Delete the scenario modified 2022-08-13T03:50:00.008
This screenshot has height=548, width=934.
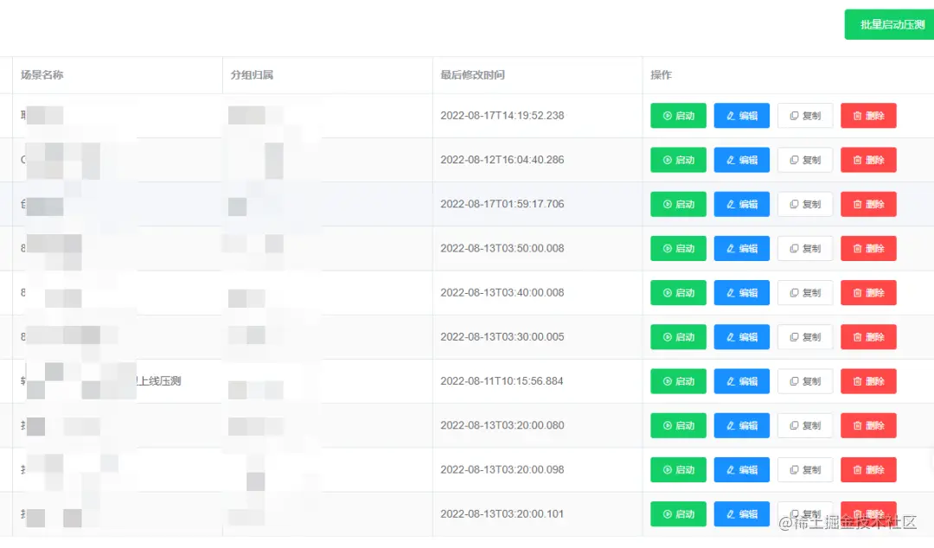pos(868,248)
